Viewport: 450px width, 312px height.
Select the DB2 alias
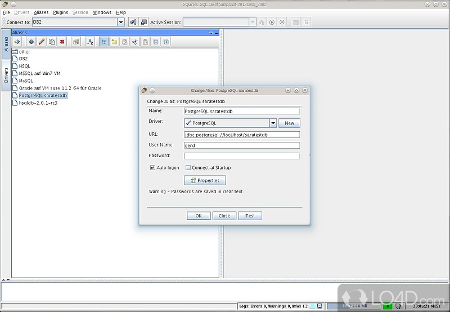[x=20, y=59]
